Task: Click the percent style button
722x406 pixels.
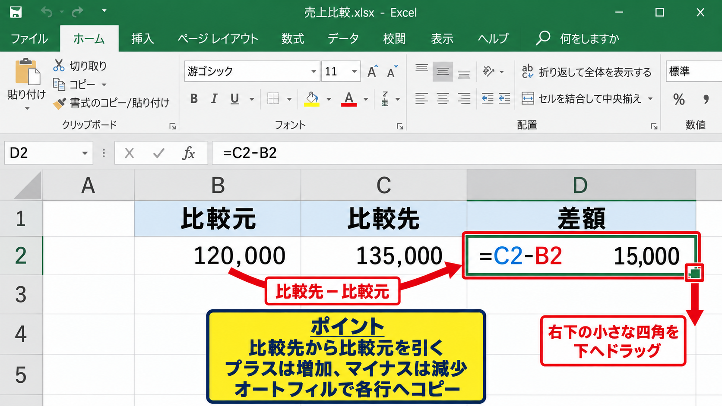Action: (679, 99)
